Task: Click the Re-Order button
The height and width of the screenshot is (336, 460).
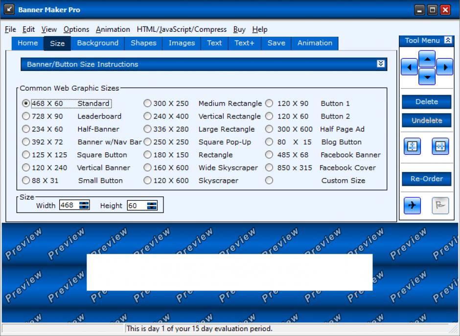Action: pyautogui.click(x=426, y=179)
